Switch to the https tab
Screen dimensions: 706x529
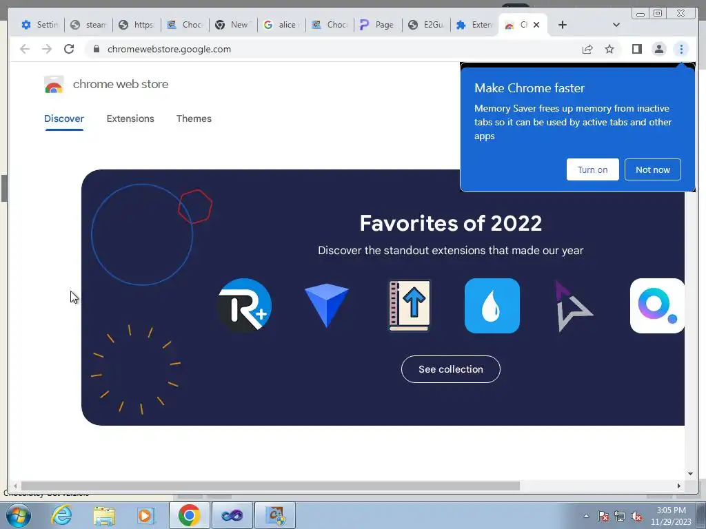137,25
